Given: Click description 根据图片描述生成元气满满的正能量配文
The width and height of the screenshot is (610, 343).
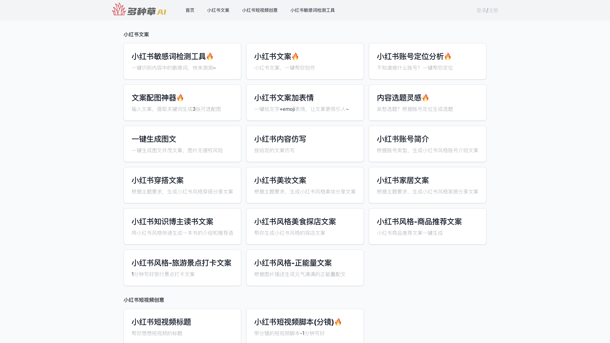Looking at the screenshot, I should [x=300, y=274].
